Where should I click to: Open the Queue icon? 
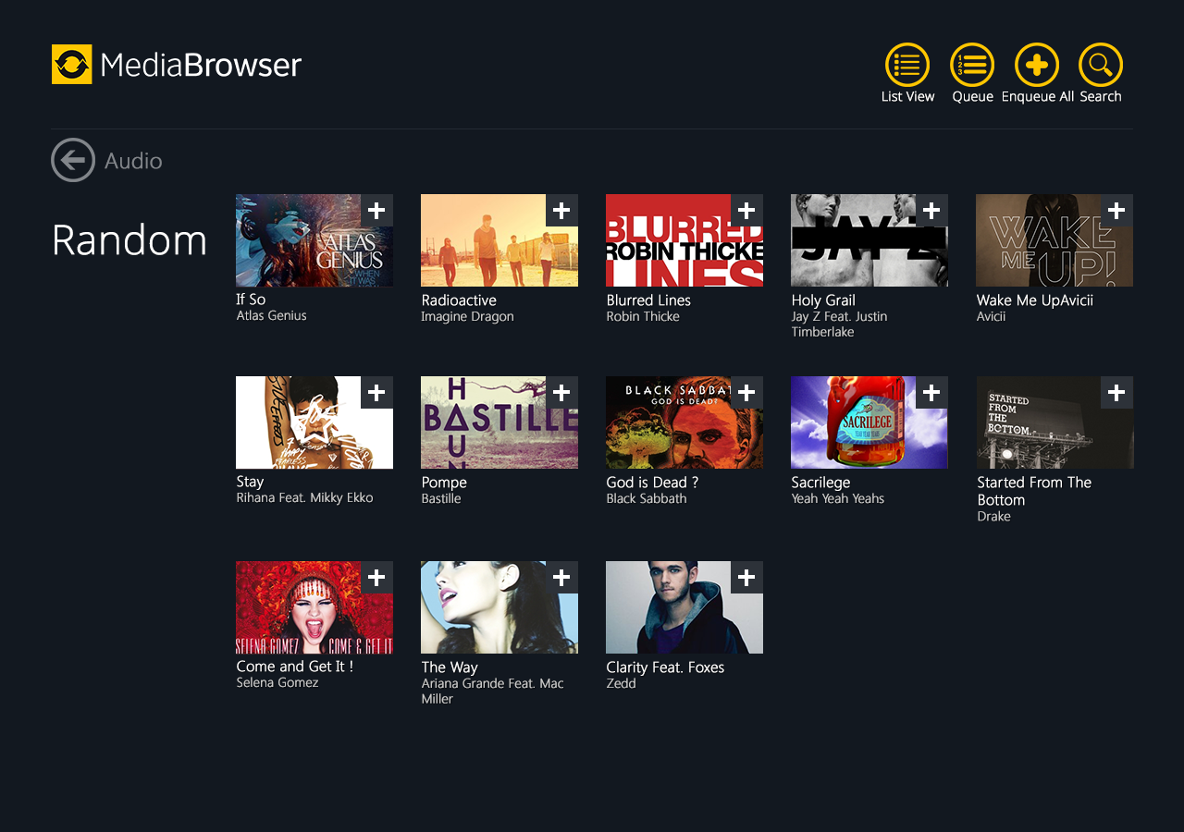[x=972, y=65]
